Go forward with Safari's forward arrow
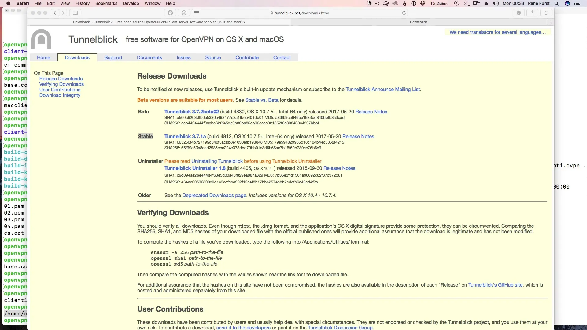Screen dimensions: 587x330 [x=63, y=13]
